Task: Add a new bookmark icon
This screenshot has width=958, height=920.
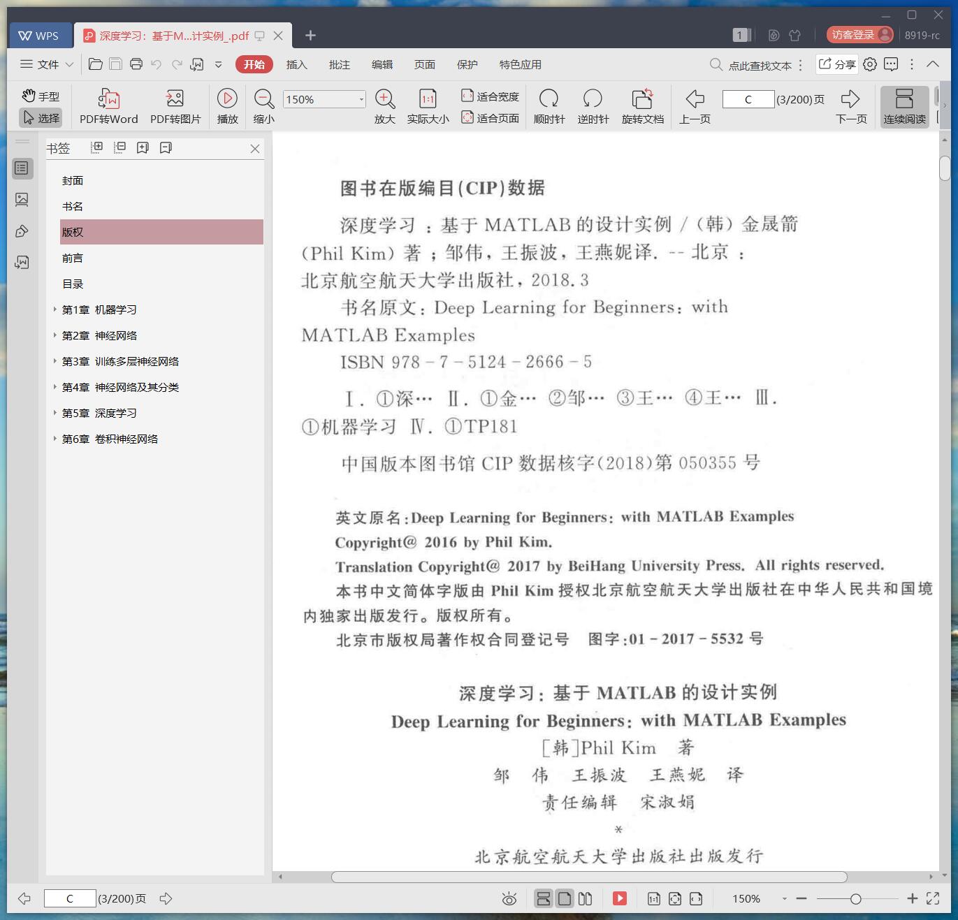Action: [x=143, y=147]
